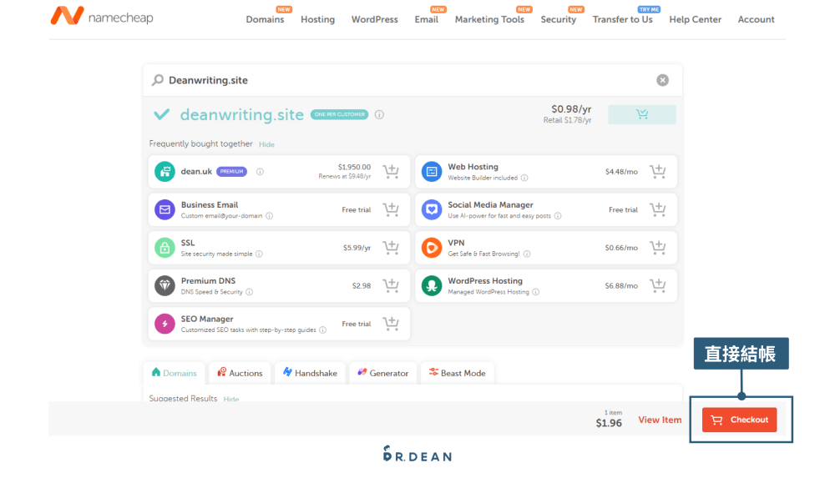The image size is (835, 478).
Task: Open the Account menu
Action: [756, 19]
